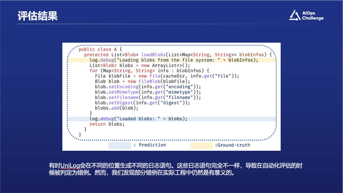Screen dimensions: 343x193
Task: Click the 'File blobFile' declaration line
Action: click(167, 76)
